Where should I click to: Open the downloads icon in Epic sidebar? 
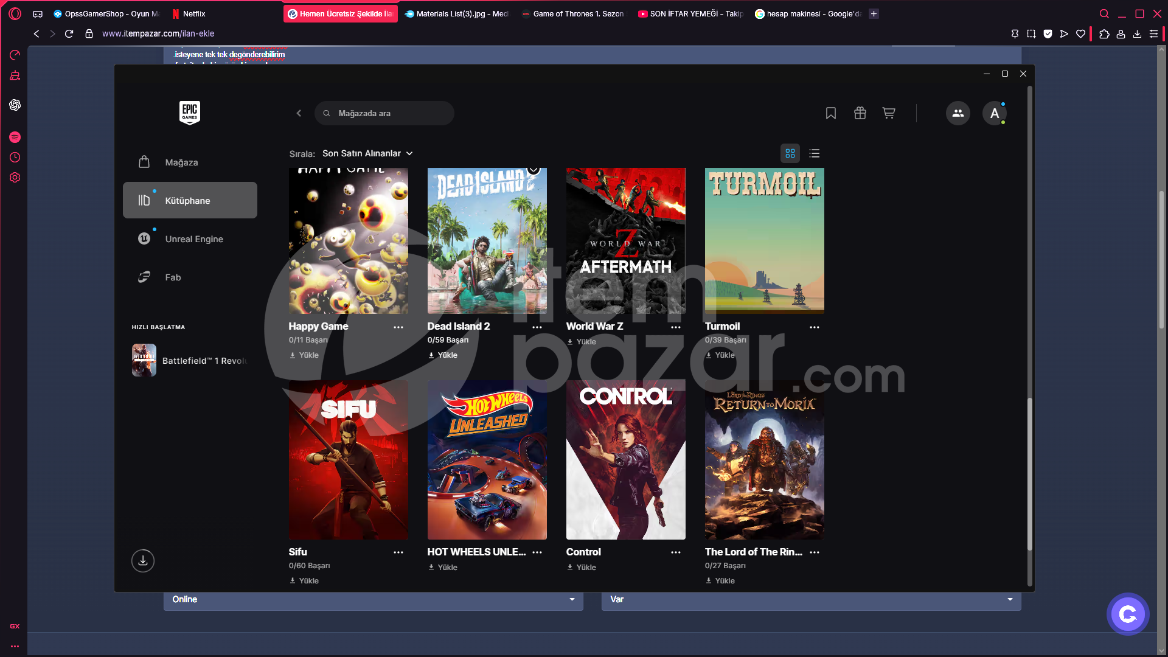(143, 561)
